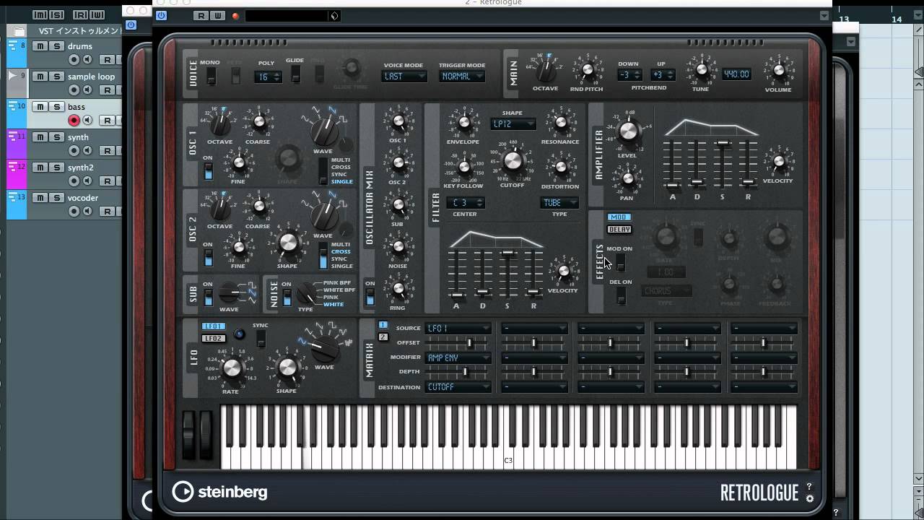
Task: Click the Amplifier Level knob
Action: [628, 131]
